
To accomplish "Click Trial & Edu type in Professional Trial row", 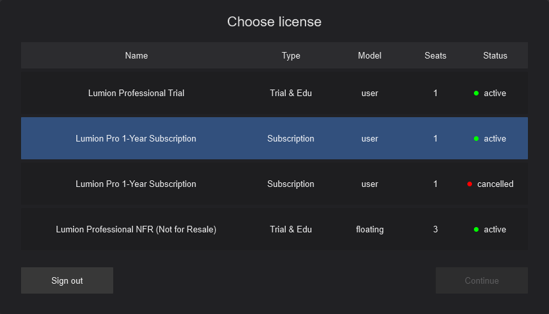I will [290, 93].
